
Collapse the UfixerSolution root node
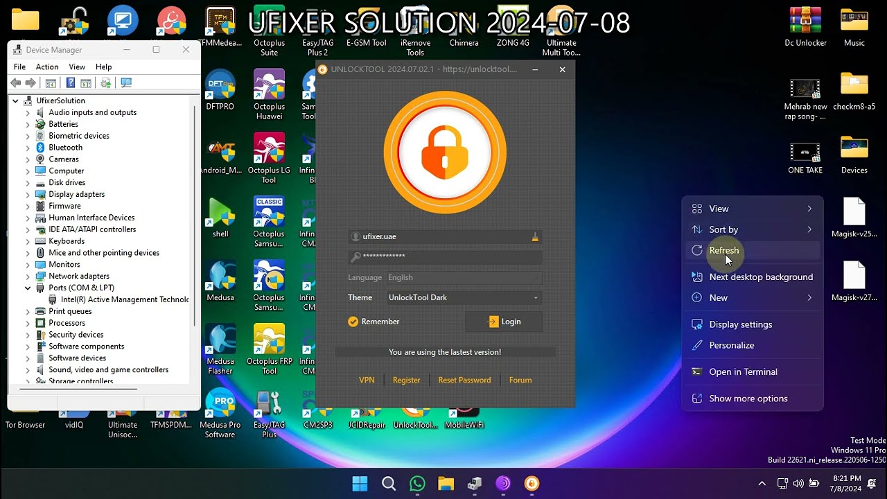(x=15, y=101)
